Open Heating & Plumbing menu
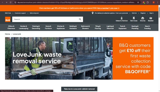 (135, 27)
